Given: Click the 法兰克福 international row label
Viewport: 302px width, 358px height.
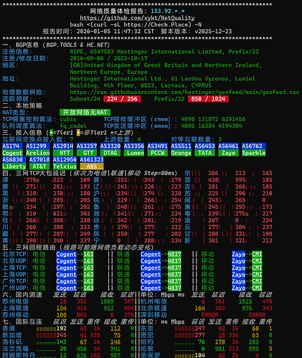Looking at the screenshot, I should click(15, 349).
